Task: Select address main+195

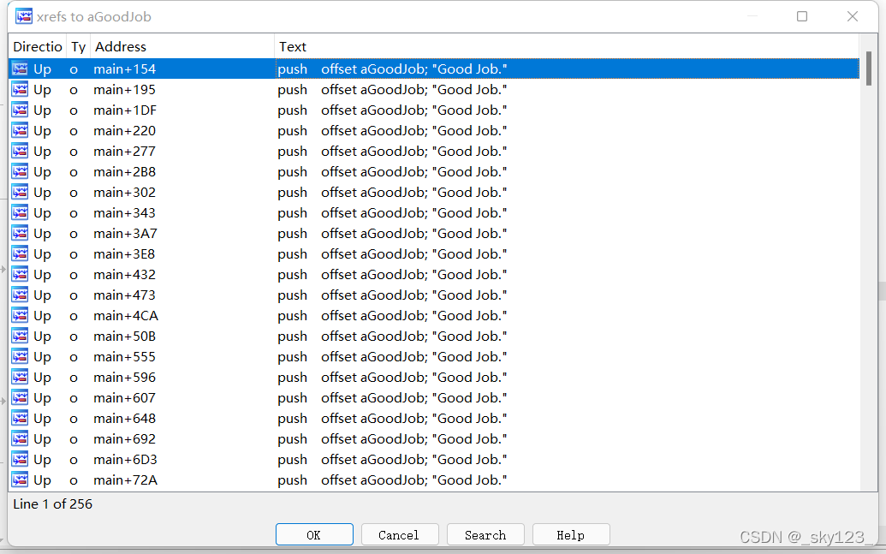Action: click(x=124, y=89)
